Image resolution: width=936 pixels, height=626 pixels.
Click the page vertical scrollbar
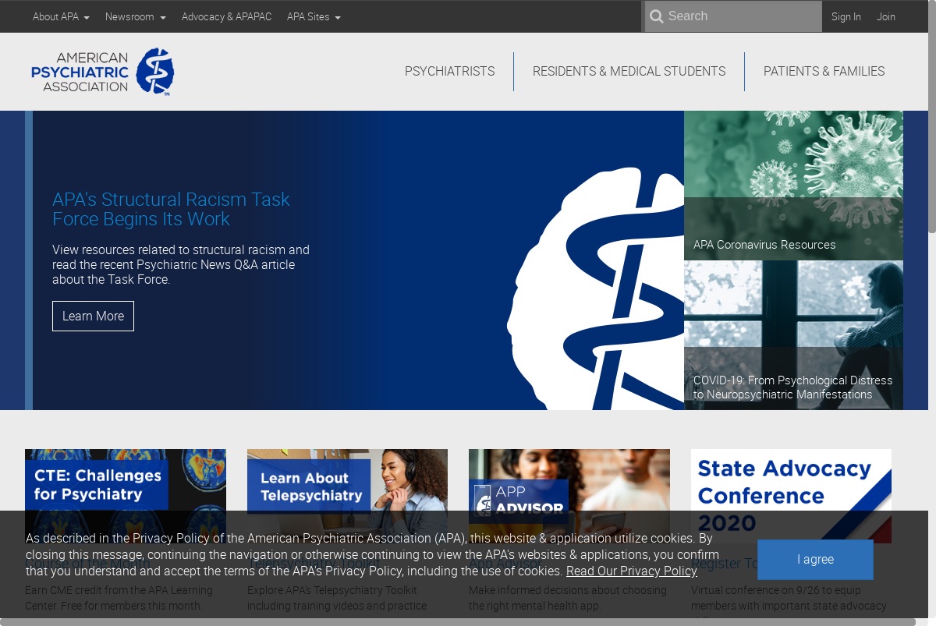(x=931, y=117)
